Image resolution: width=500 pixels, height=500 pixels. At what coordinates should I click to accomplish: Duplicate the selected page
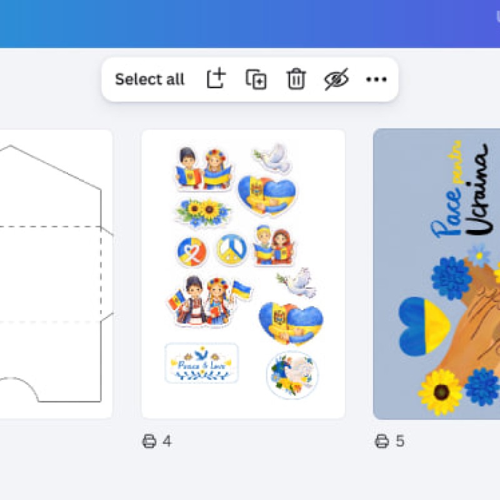[x=256, y=79]
